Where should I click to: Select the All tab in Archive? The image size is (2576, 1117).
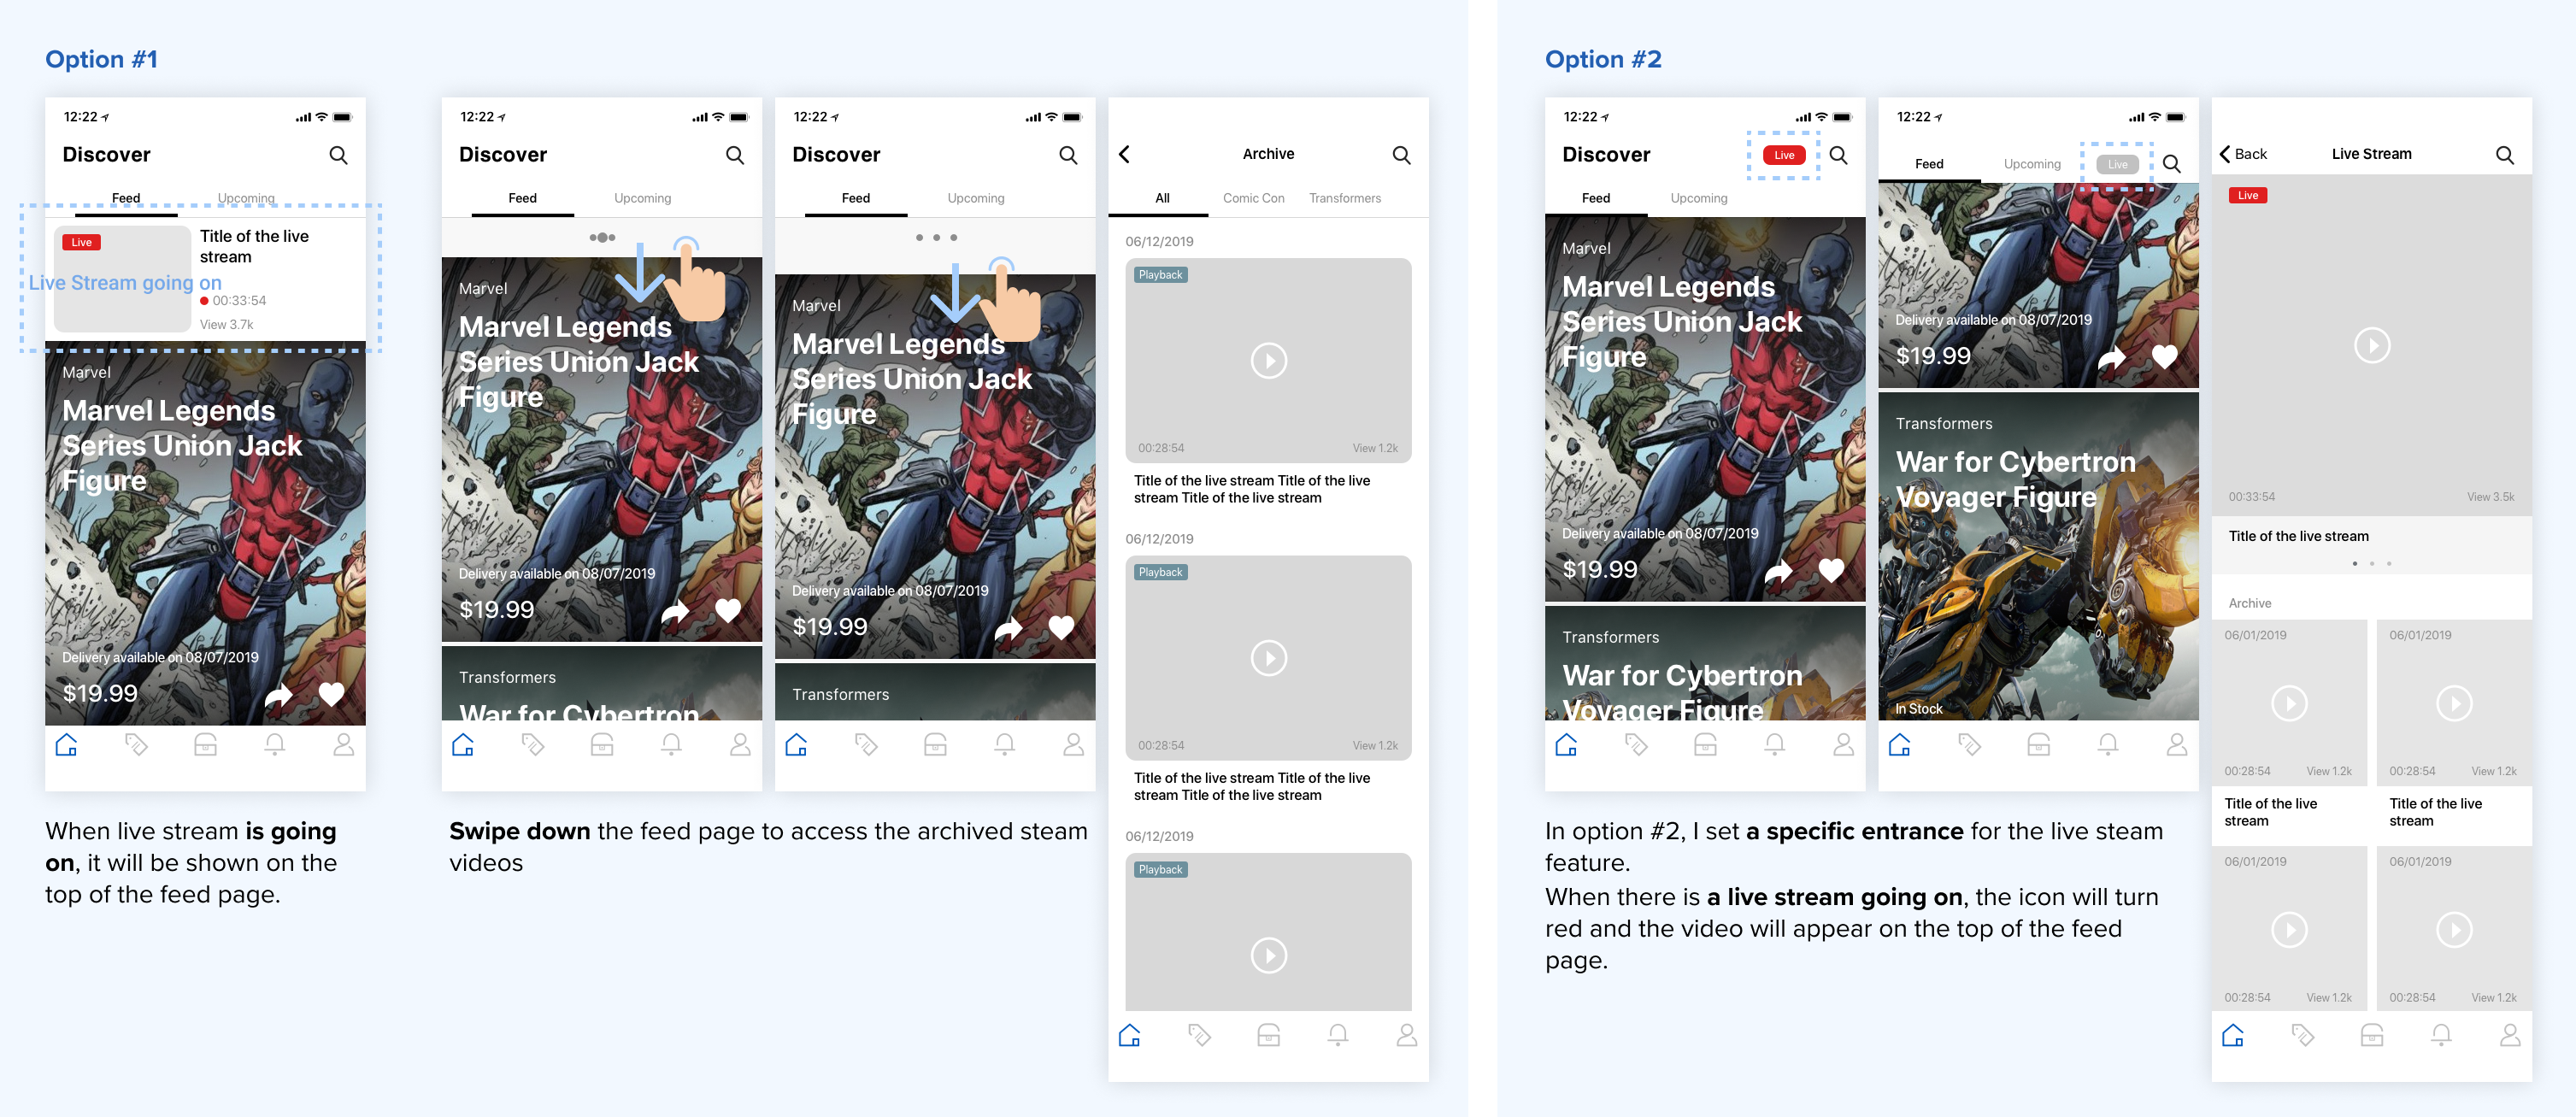pyautogui.click(x=1162, y=198)
